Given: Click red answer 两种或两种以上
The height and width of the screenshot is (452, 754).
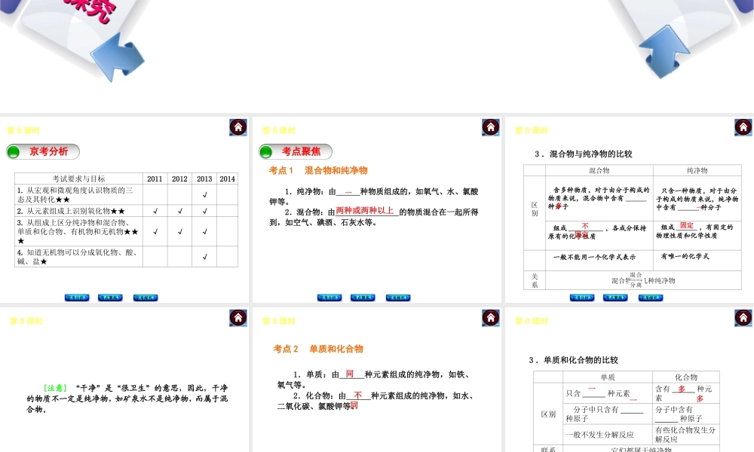Looking at the screenshot, I should 365,210.
